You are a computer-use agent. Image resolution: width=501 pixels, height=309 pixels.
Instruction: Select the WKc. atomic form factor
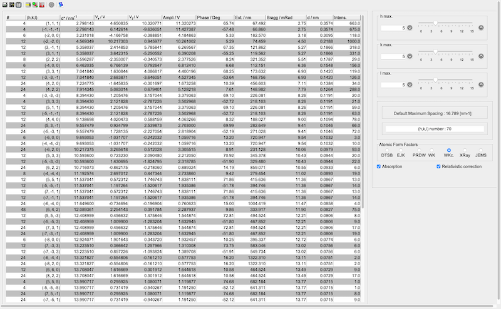449,150
